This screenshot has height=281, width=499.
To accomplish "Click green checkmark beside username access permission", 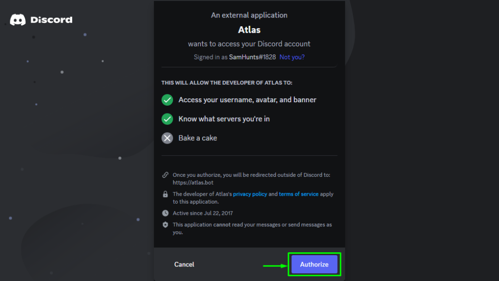I will (x=167, y=100).
